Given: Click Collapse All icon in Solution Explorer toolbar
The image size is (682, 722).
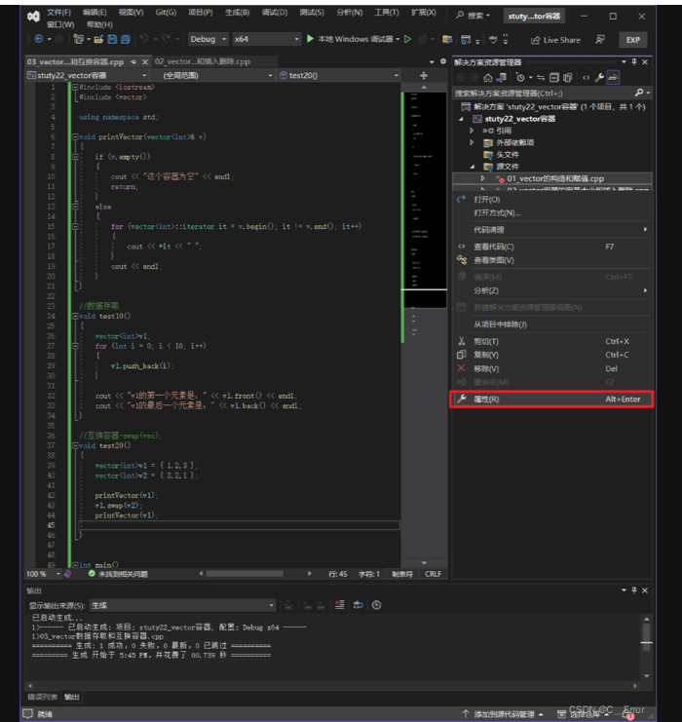Looking at the screenshot, I should 554,76.
